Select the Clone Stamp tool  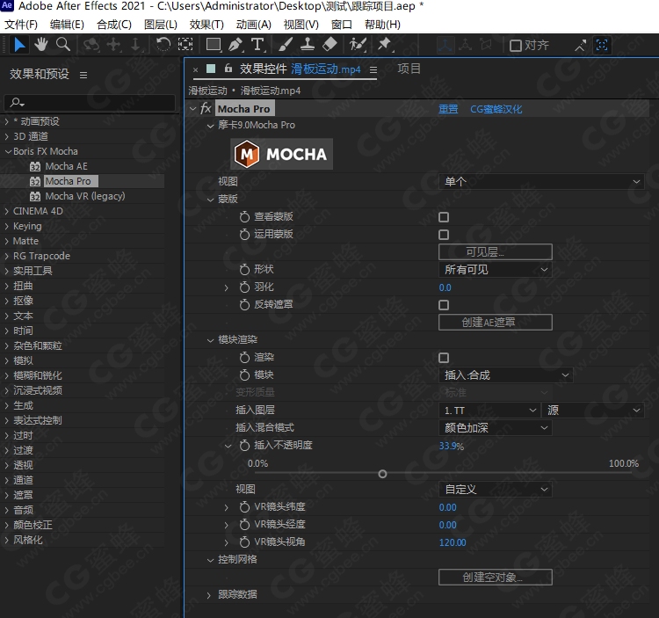click(308, 45)
